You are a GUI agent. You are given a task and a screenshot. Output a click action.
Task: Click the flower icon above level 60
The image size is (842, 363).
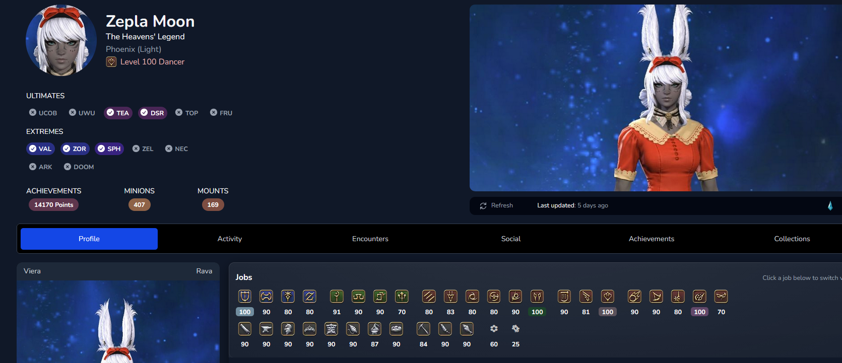[494, 329]
